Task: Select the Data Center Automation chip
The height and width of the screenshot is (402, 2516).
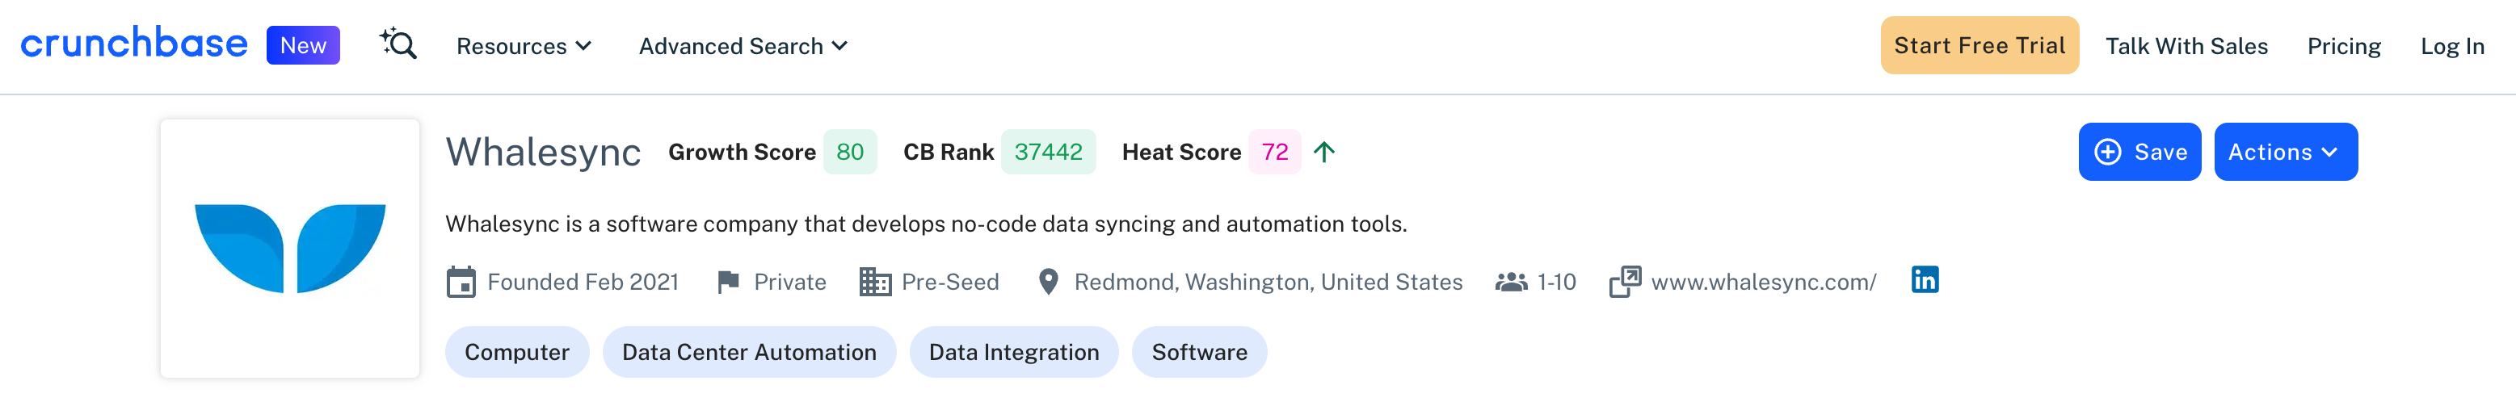Action: point(749,352)
